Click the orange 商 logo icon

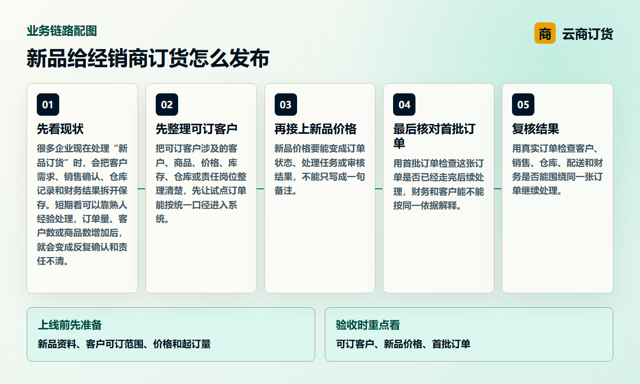point(545,33)
